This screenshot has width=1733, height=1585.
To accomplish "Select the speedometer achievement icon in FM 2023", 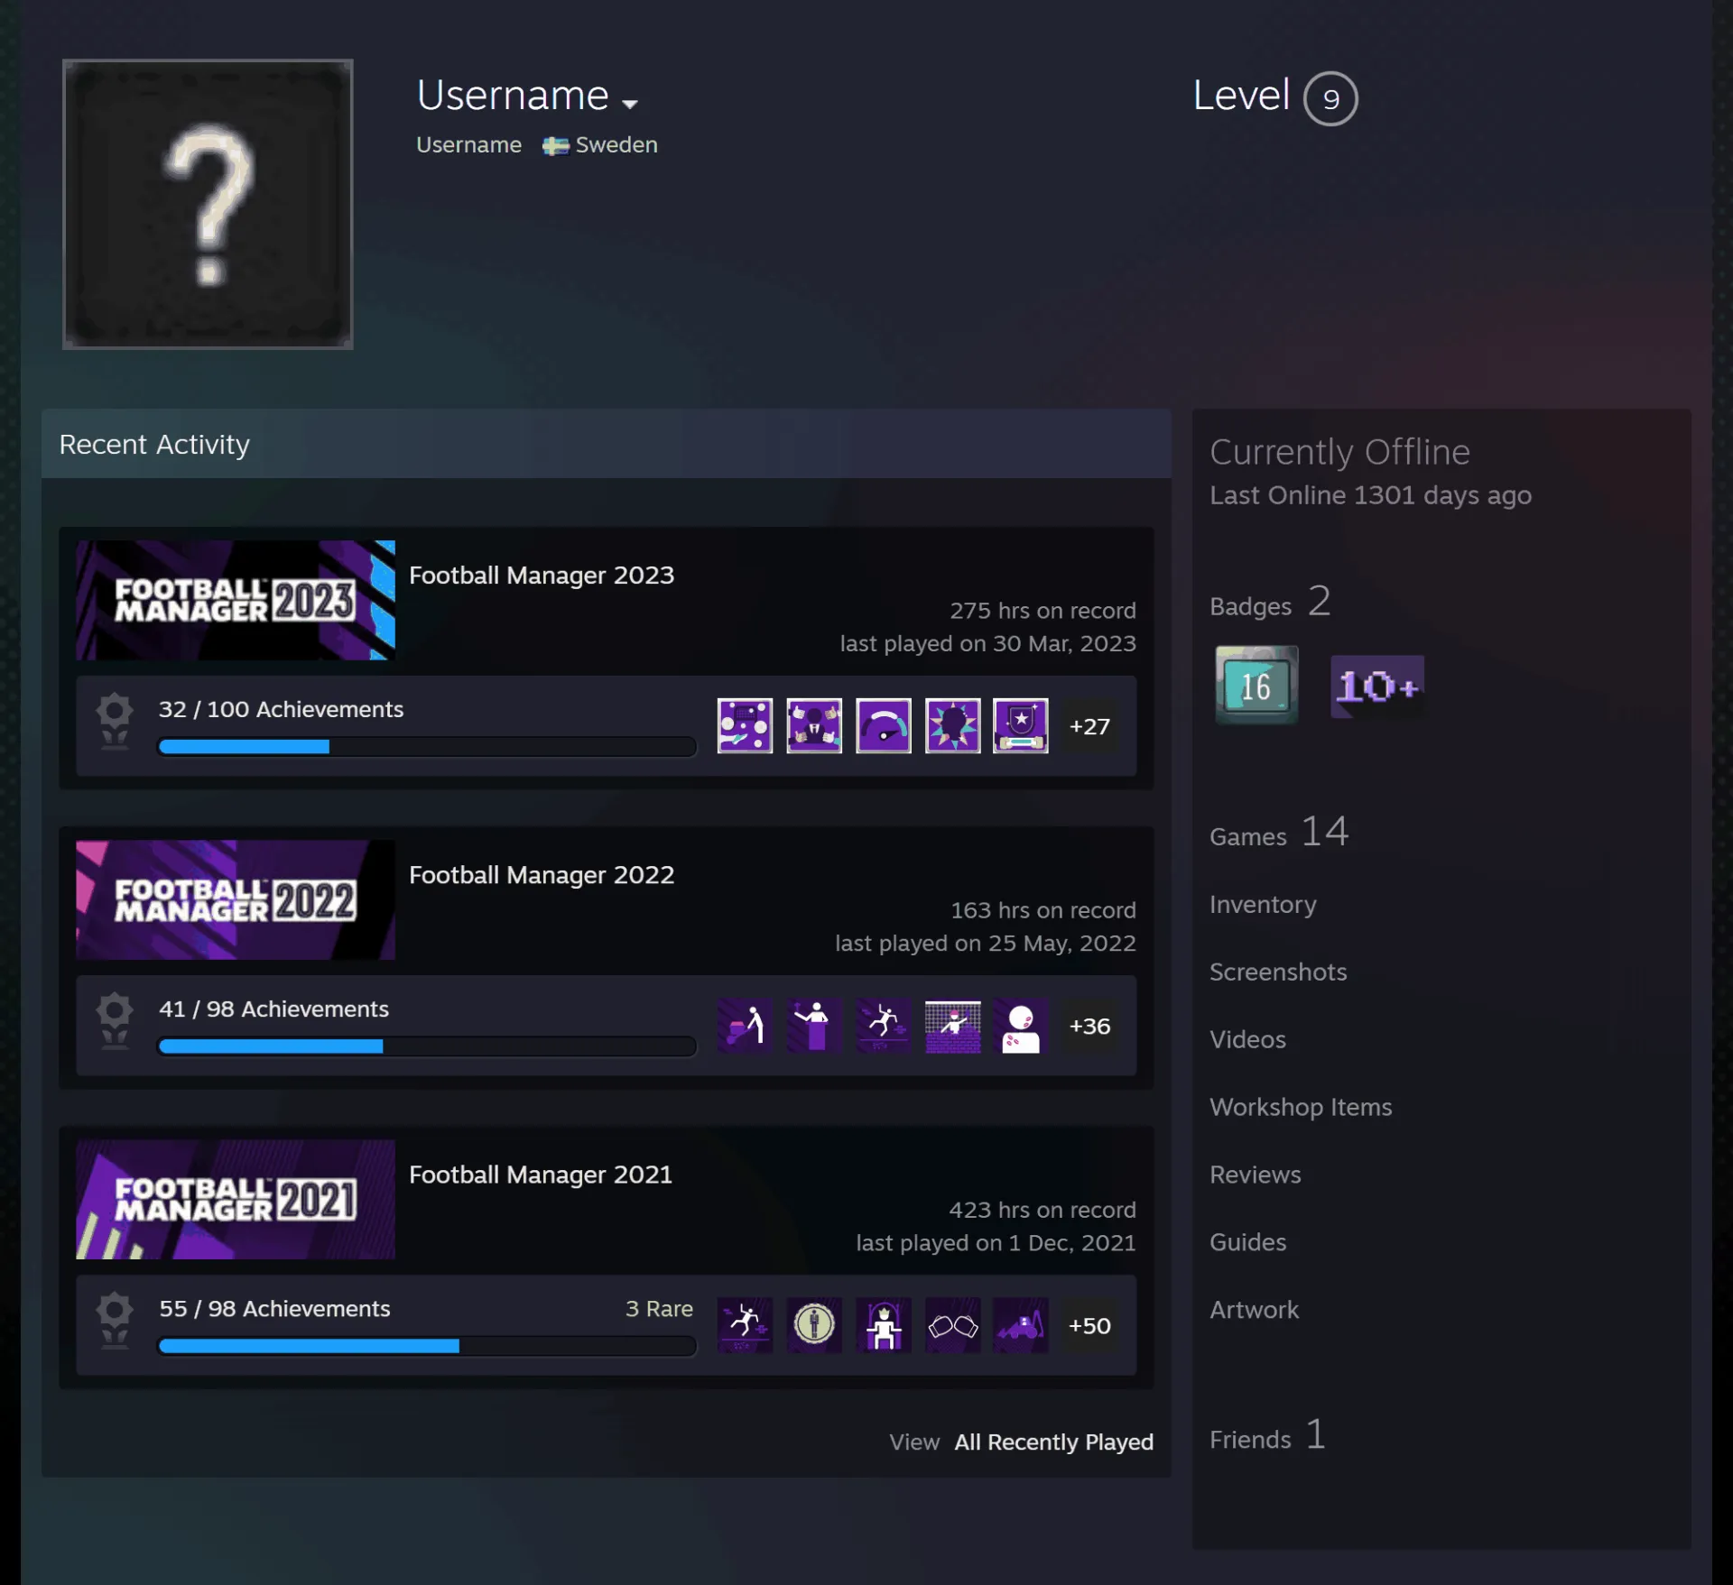I will [x=883, y=725].
